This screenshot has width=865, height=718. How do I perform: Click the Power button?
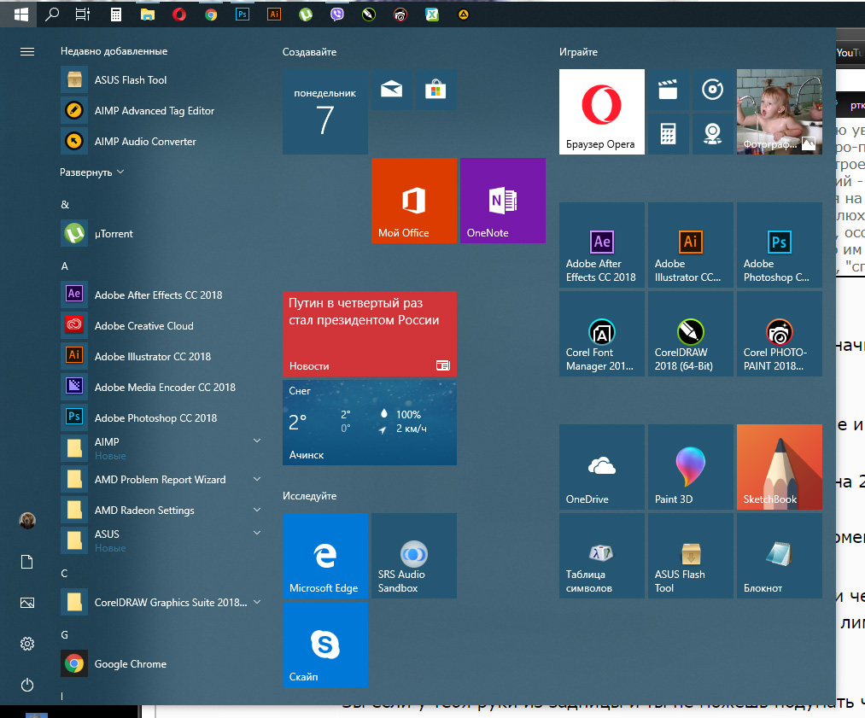point(27,685)
